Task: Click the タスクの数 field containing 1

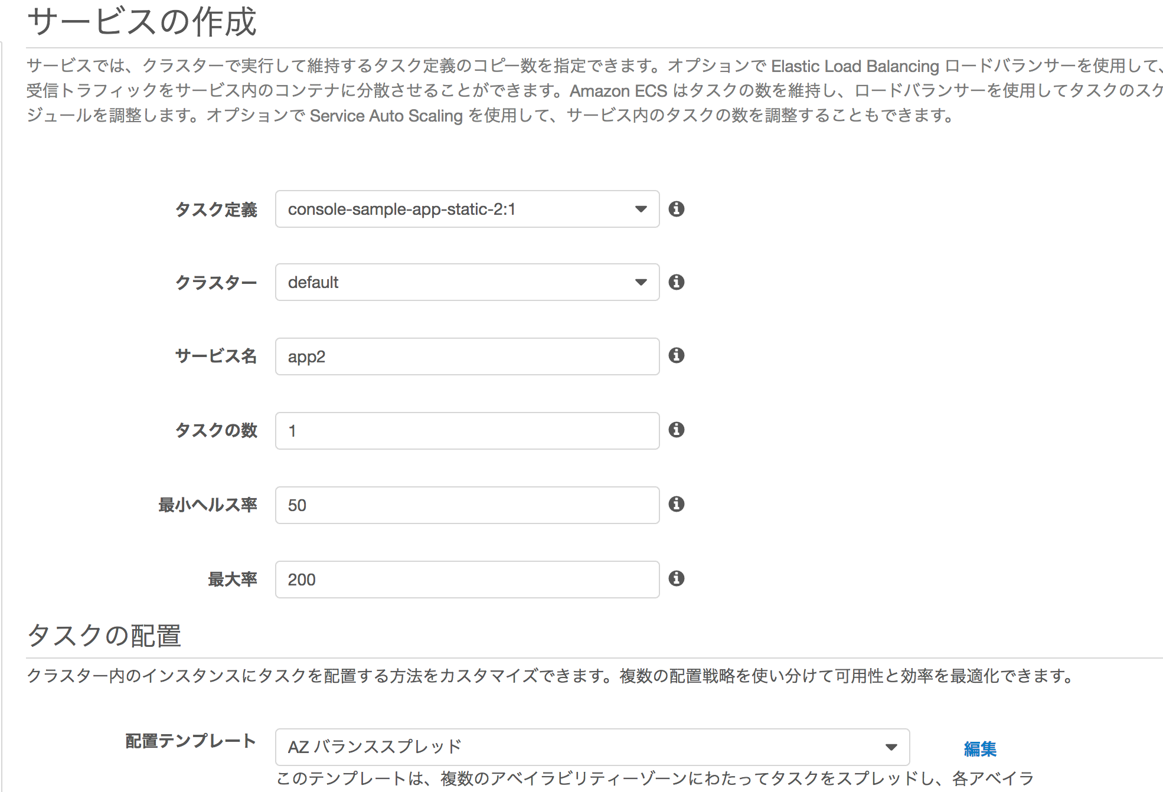Action: (x=466, y=430)
